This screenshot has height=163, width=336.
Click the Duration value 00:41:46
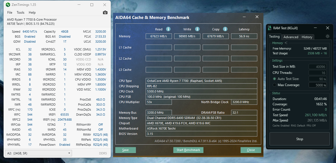pos(320,99)
